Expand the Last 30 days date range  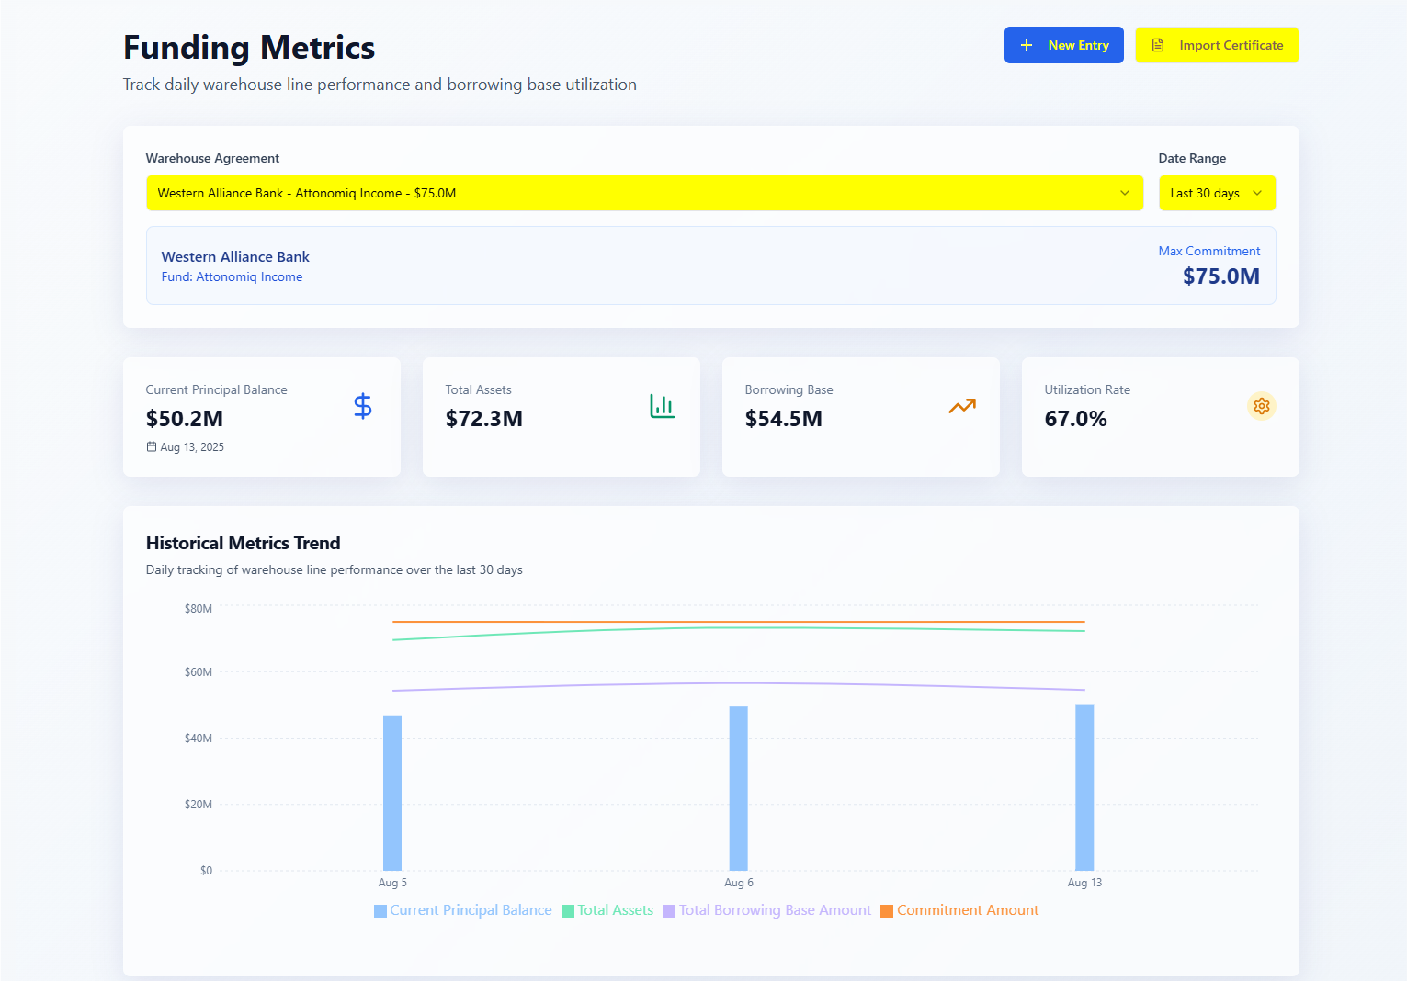pyautogui.click(x=1216, y=193)
